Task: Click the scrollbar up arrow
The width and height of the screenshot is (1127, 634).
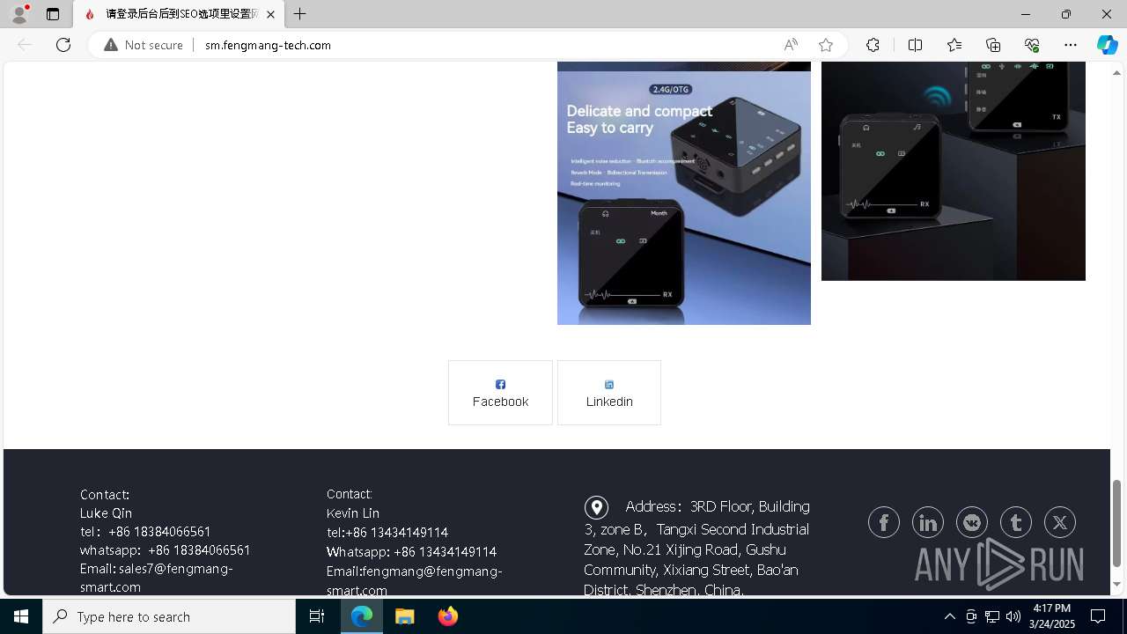Action: (x=1116, y=73)
